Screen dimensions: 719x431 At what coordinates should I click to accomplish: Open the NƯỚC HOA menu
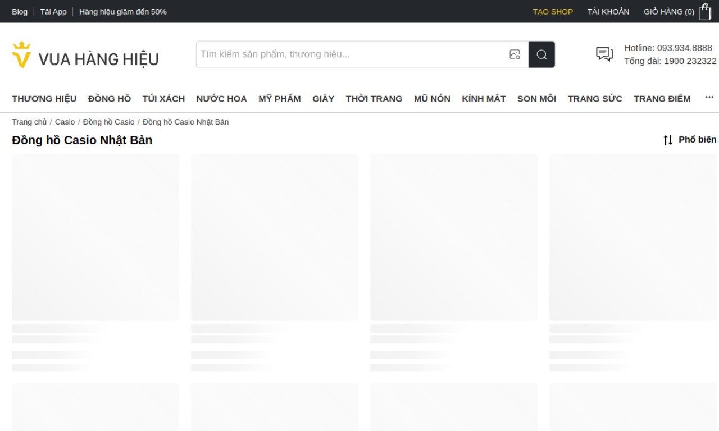pyautogui.click(x=221, y=99)
